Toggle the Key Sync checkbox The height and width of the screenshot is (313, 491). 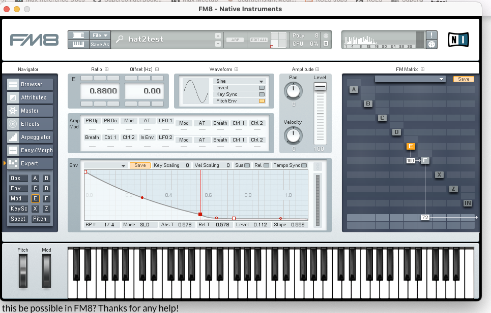coord(262,94)
